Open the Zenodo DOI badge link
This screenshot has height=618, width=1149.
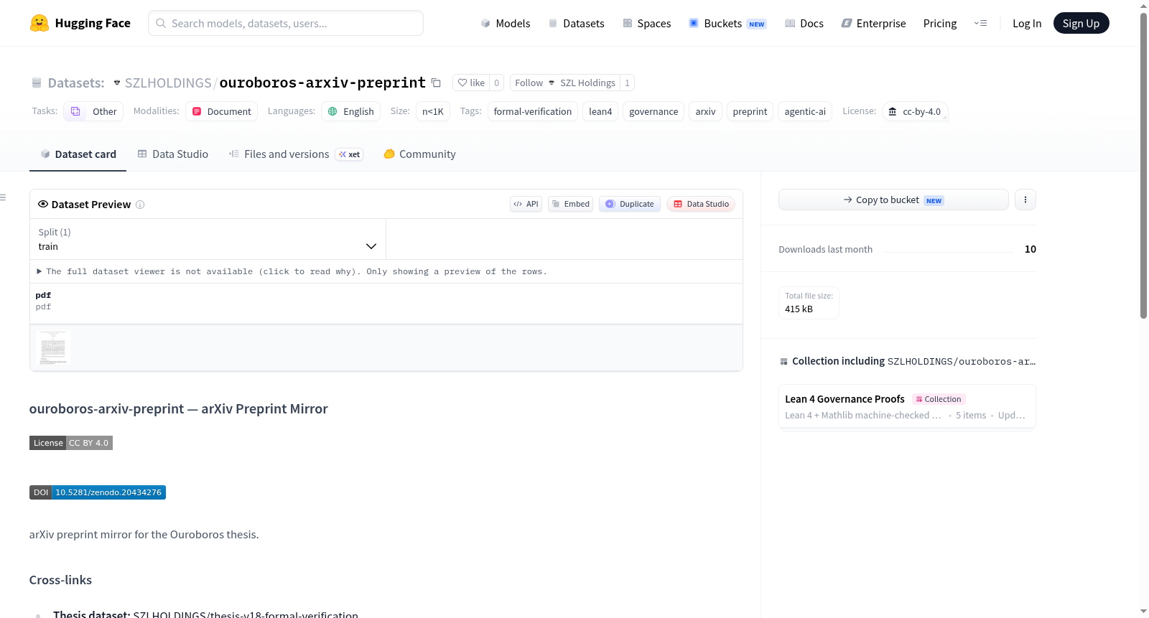click(98, 492)
